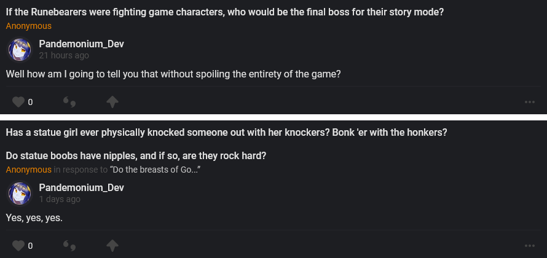Click Anonymous under the Runebearers question
This screenshot has width=547, height=258.
(x=29, y=26)
